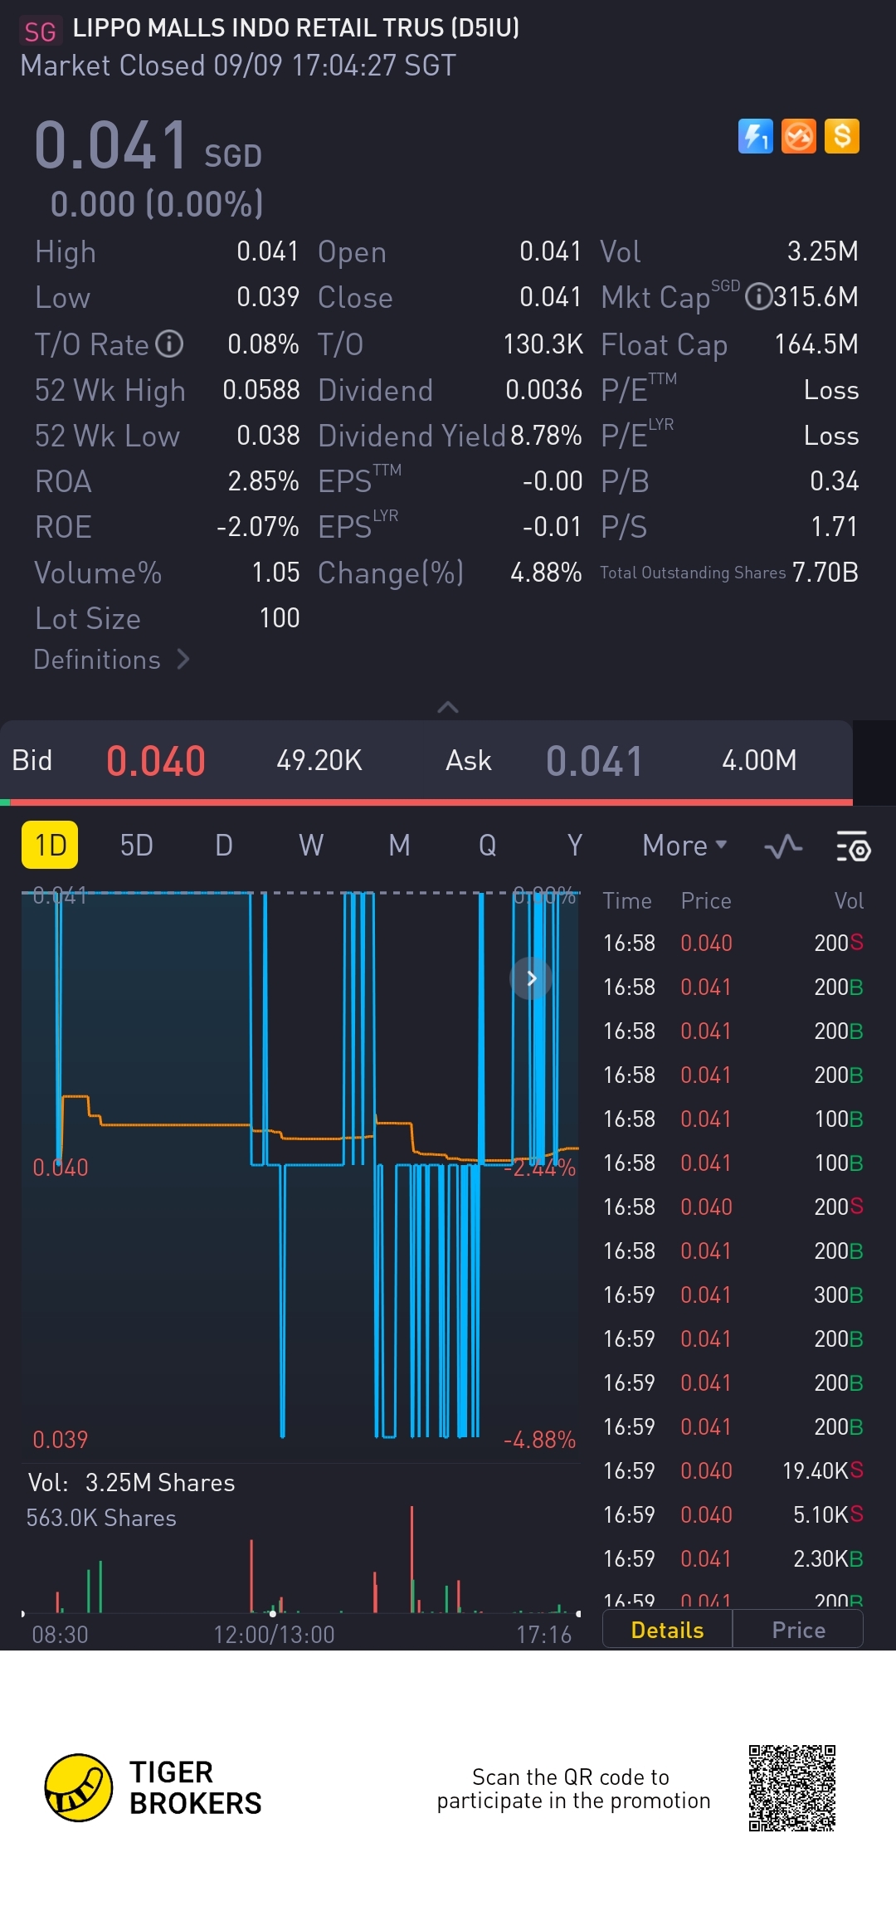The image size is (896, 1926).
Task: Tap the 5.10K sell trade row
Action: coord(733,1514)
